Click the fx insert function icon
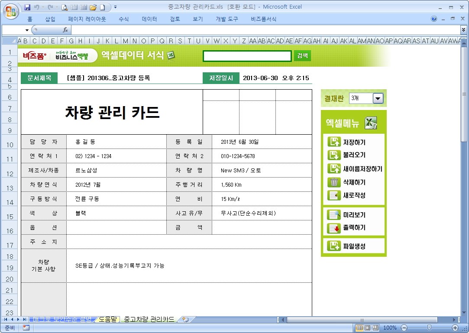The height and width of the screenshot is (333, 469). [x=65, y=30]
